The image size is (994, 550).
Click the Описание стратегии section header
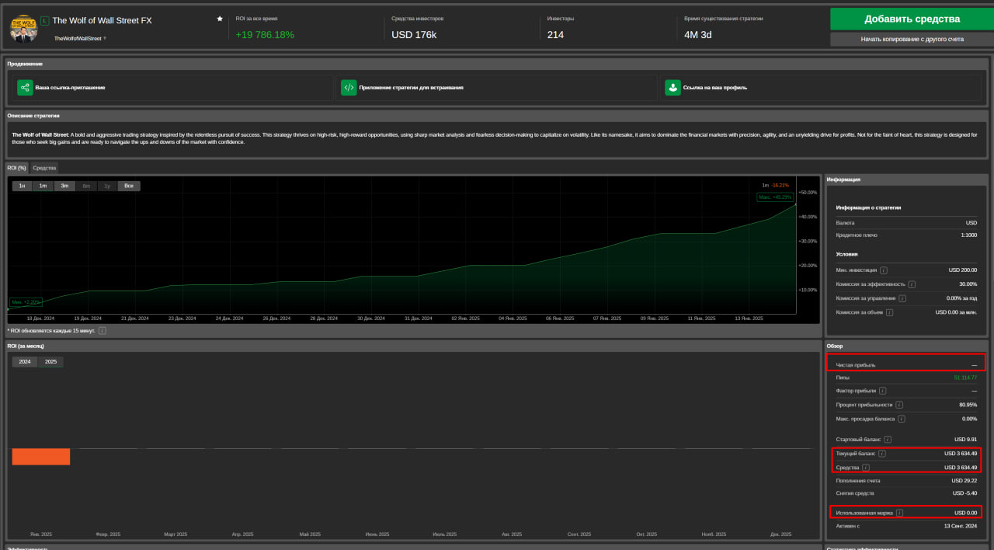pos(33,115)
